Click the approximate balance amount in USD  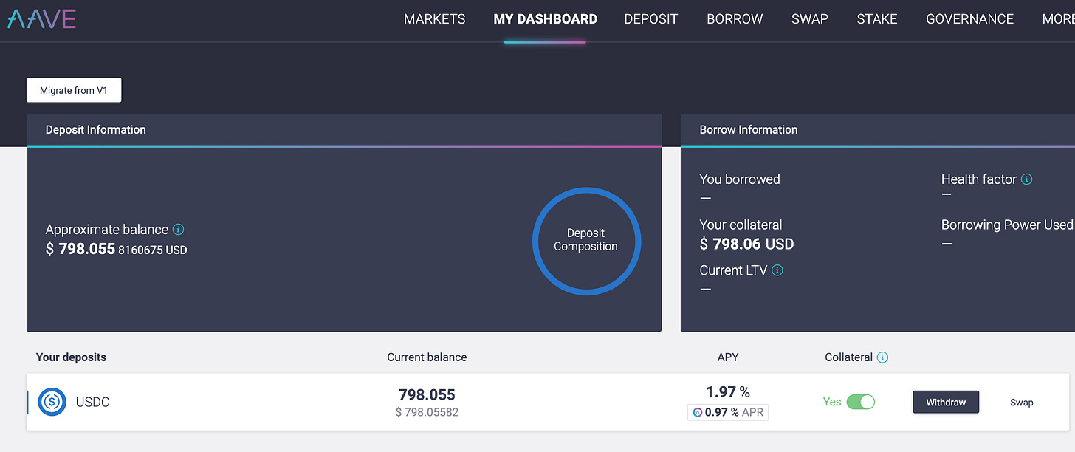pyautogui.click(x=117, y=249)
